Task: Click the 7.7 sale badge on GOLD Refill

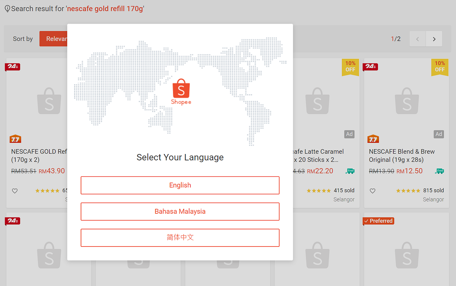Action: click(16, 139)
